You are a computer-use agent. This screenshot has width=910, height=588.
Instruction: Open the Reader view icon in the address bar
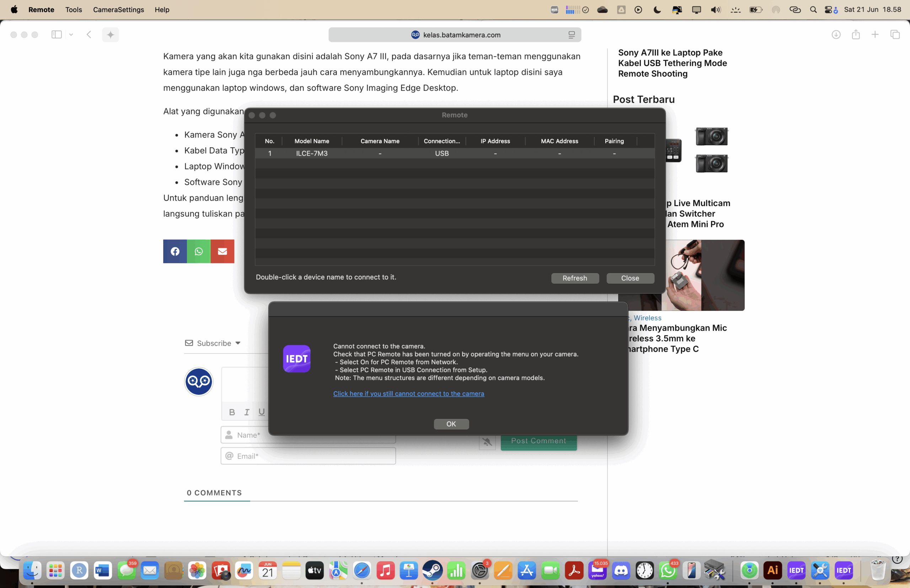click(x=572, y=35)
